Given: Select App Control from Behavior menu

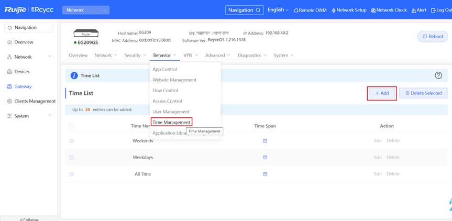Looking at the screenshot, I should tap(164, 70).
